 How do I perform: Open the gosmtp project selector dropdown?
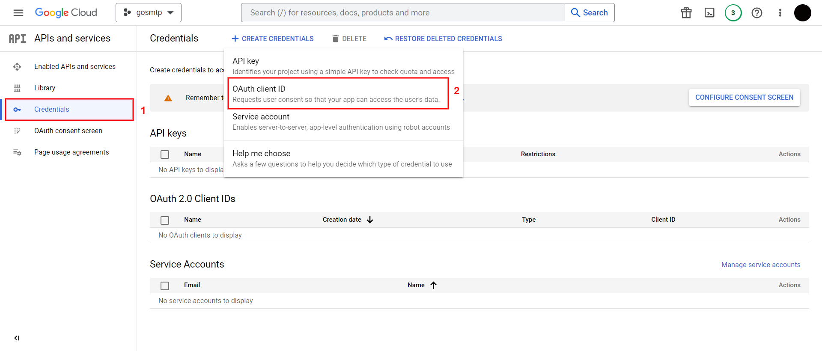[x=149, y=13]
